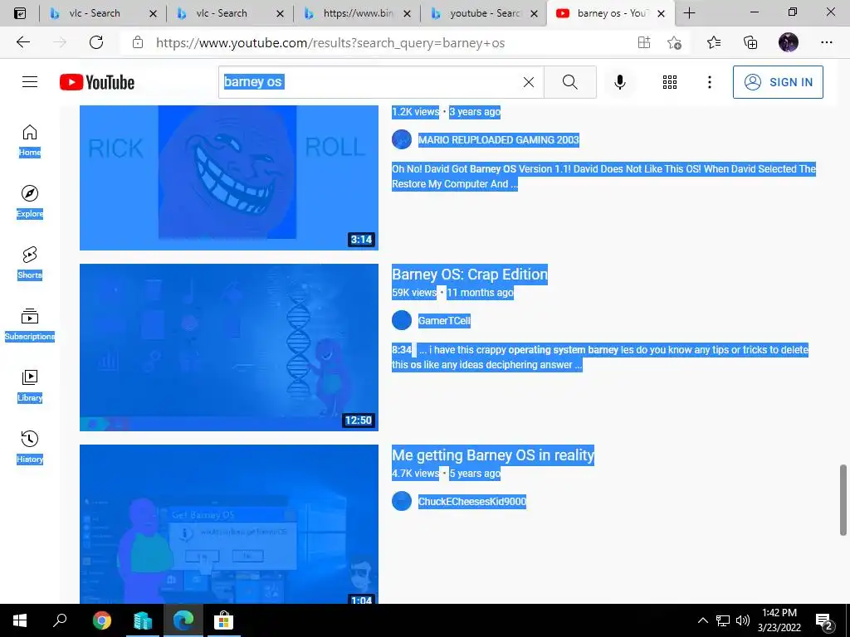Close the youtube - Search tab
850x637 pixels.
[534, 13]
